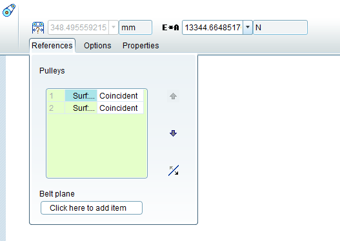Open the Properties tab
Screen dimensions: 340x241
pos(141,46)
